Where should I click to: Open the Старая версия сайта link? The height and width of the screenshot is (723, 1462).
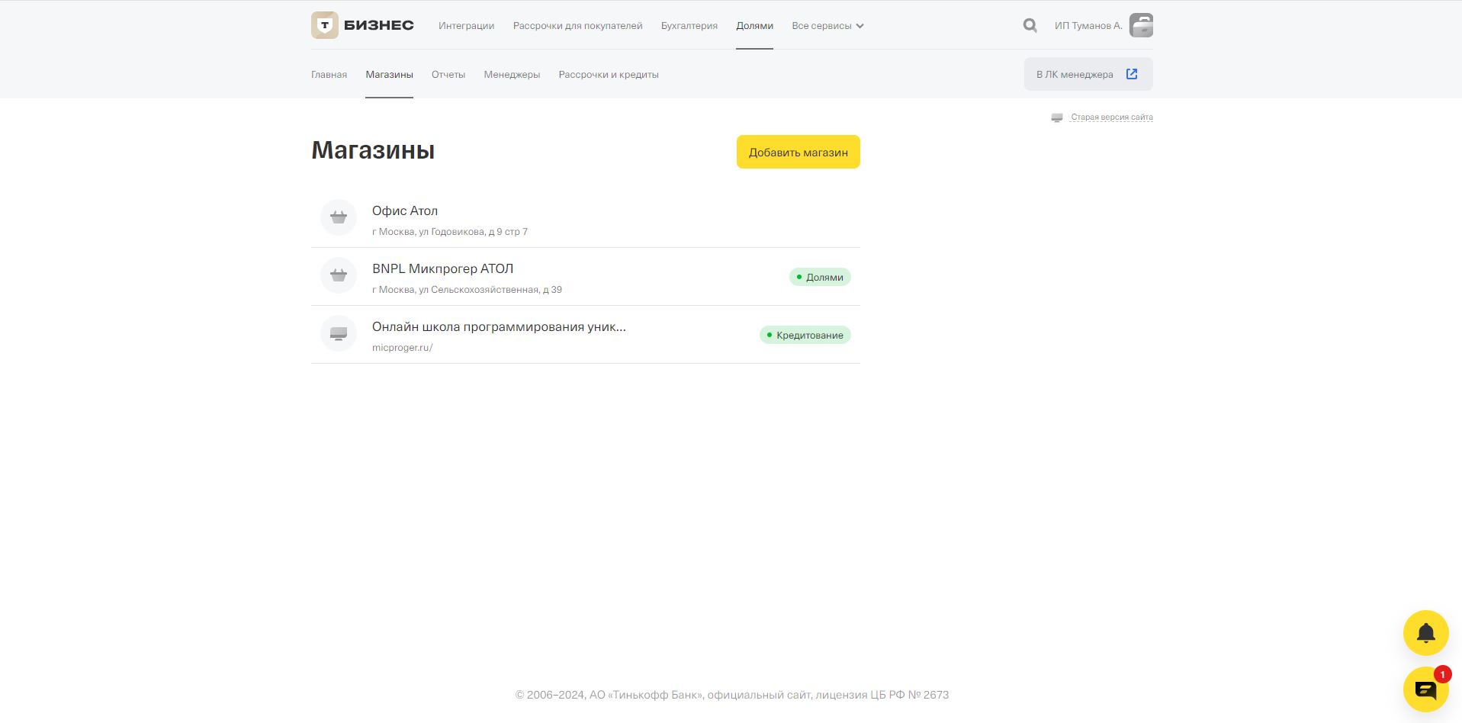pos(1111,117)
